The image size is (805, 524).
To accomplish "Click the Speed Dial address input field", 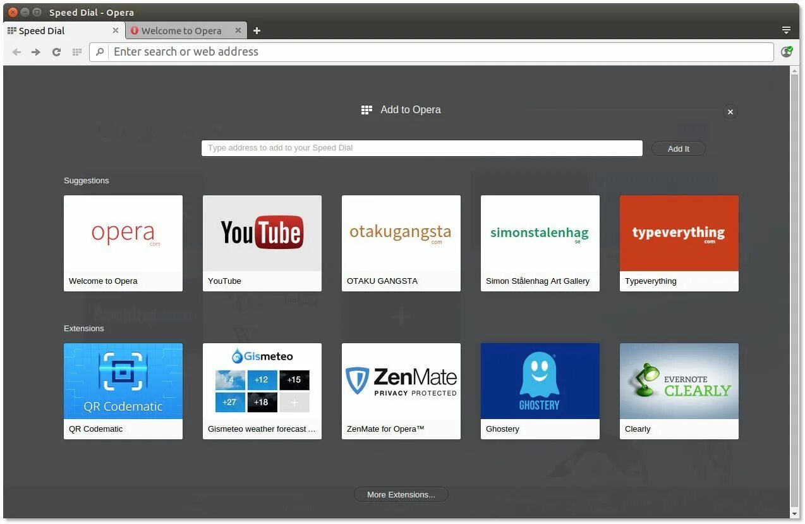I will pos(422,148).
